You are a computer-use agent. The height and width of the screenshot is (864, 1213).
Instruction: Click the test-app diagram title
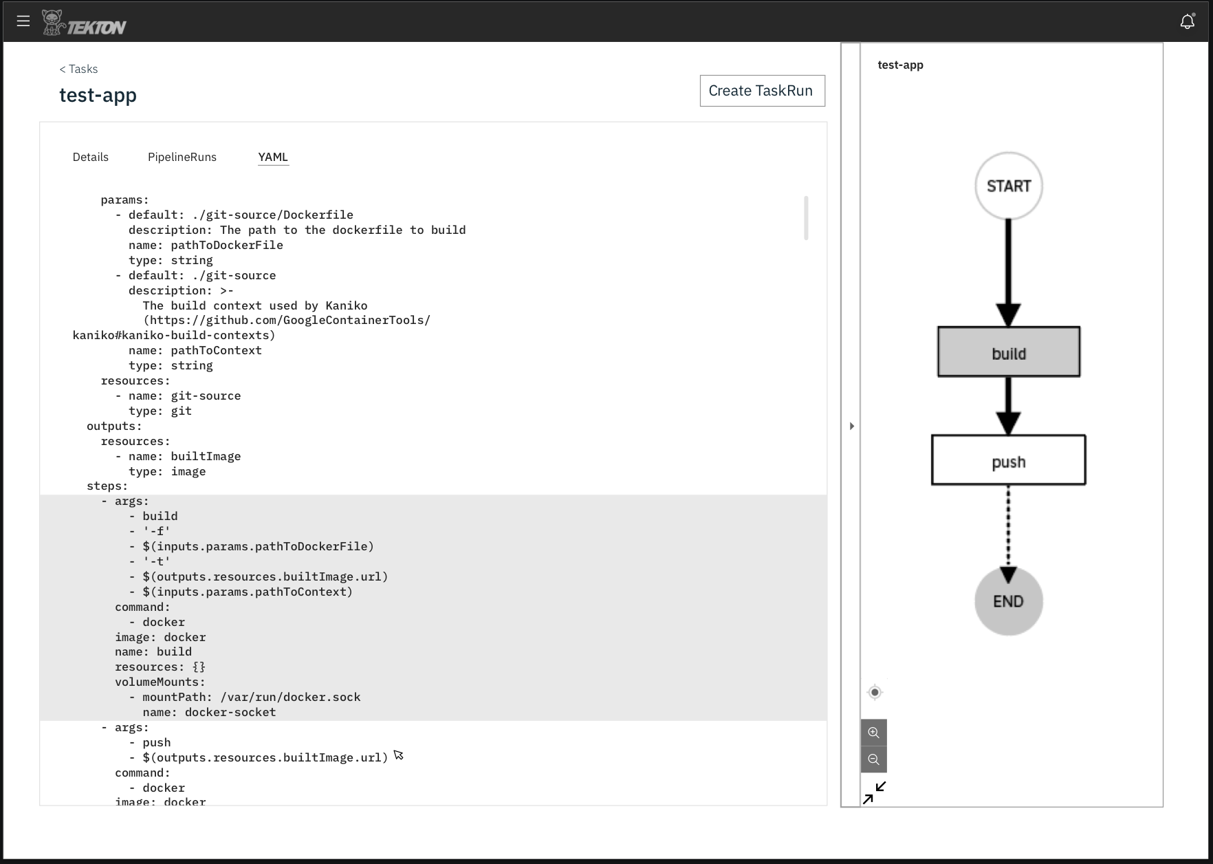(x=901, y=65)
